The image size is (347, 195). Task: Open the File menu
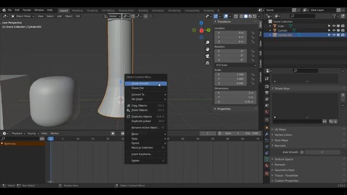tap(10, 10)
